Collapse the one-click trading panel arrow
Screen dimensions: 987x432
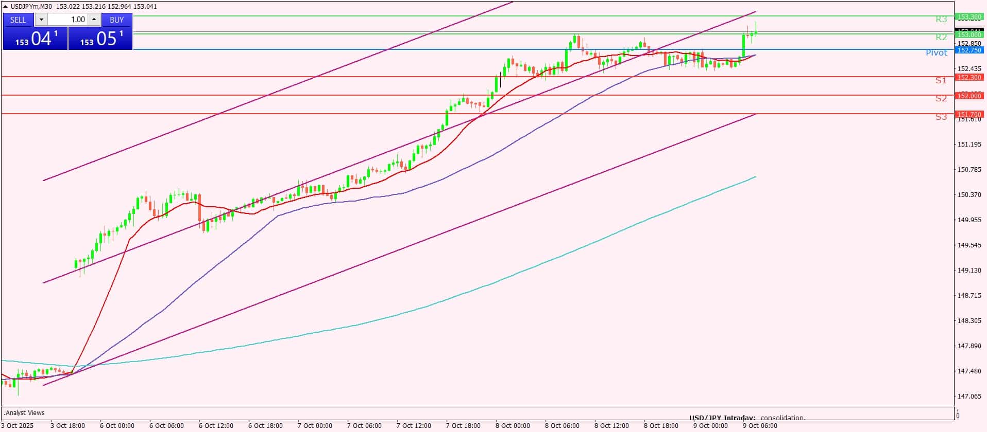6,7
